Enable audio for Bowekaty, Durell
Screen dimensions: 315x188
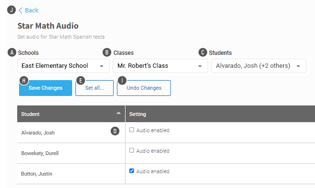(132, 150)
